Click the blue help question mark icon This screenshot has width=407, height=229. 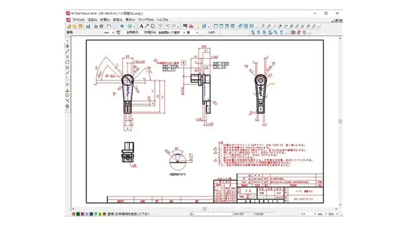[122, 26]
